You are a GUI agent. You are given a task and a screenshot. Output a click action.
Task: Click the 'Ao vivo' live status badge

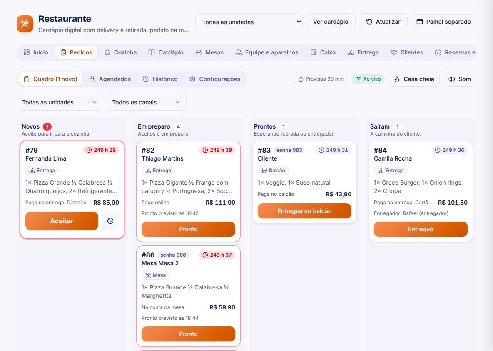(368, 79)
